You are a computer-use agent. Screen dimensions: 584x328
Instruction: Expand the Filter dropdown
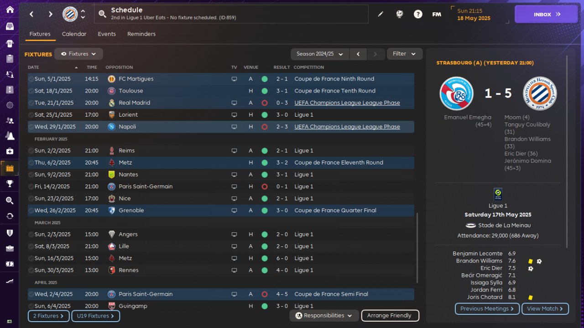coord(405,54)
